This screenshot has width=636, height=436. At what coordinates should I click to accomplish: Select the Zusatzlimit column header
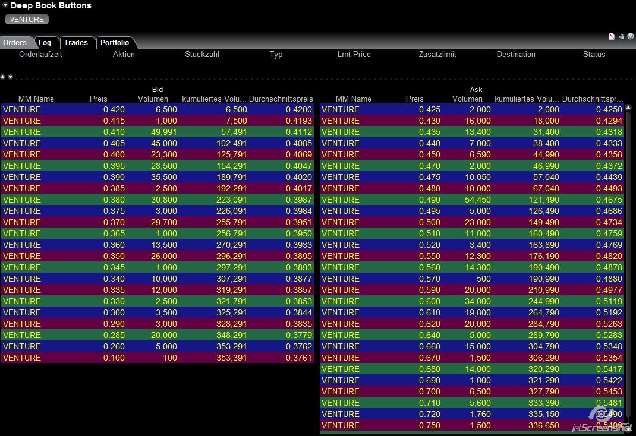(x=437, y=54)
